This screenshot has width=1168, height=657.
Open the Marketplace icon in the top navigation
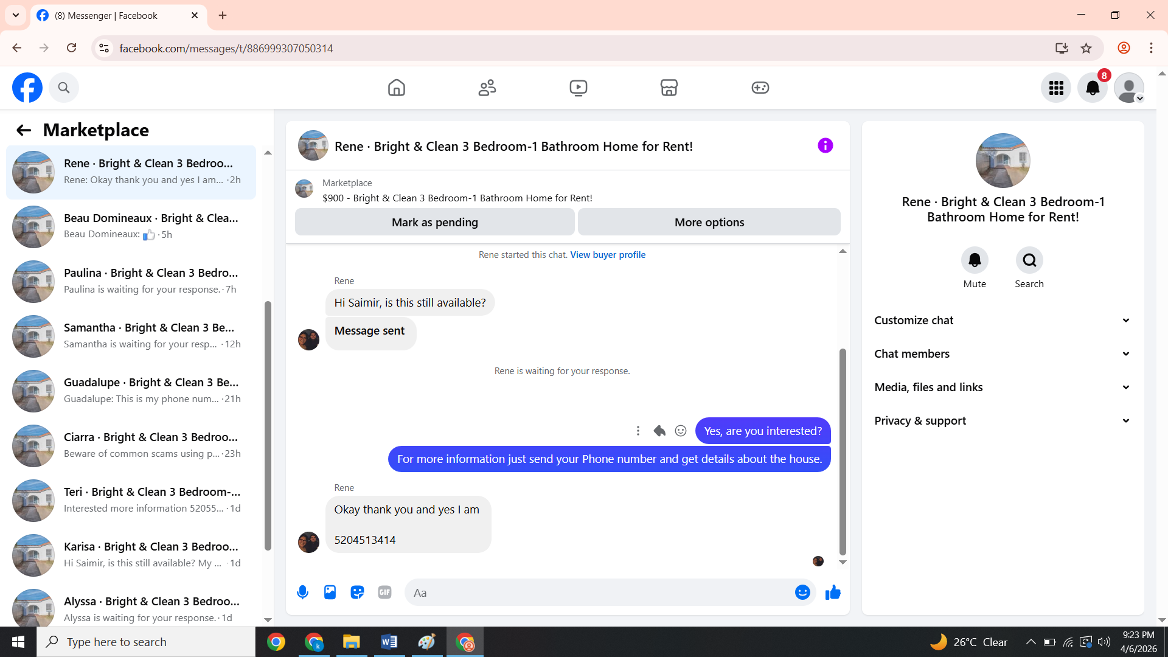point(669,88)
